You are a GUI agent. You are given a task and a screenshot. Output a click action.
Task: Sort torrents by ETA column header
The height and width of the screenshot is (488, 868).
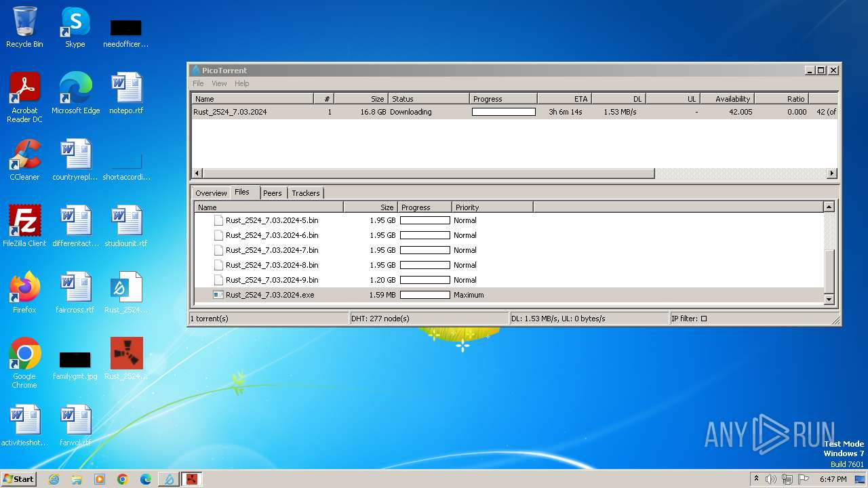(564, 99)
